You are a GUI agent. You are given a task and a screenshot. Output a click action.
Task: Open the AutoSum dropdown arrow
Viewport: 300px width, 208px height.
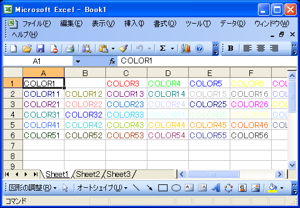pos(172,48)
